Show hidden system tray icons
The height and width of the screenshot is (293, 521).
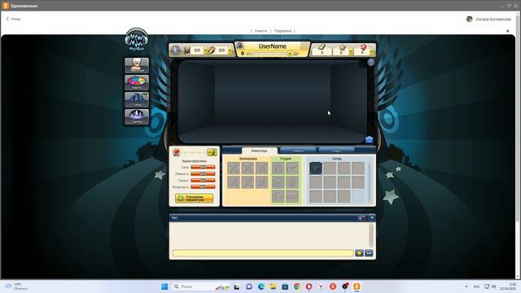click(x=466, y=286)
